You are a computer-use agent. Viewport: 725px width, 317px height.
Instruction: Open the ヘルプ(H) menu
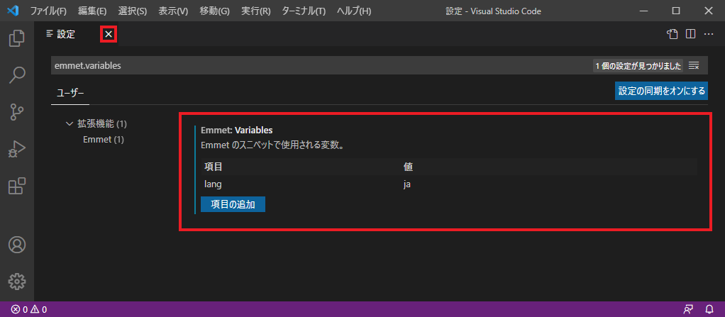click(354, 11)
